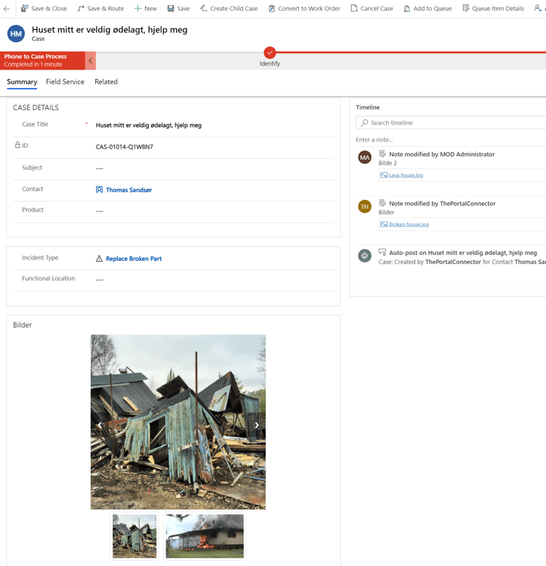This screenshot has width=546, height=566.
Task: Click Add to Queue command
Action: point(427,9)
